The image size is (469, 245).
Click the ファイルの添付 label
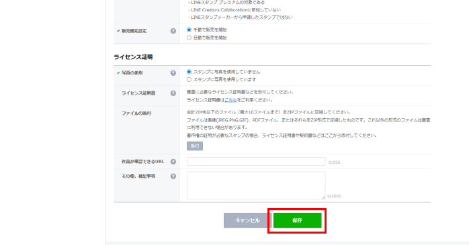point(136,113)
